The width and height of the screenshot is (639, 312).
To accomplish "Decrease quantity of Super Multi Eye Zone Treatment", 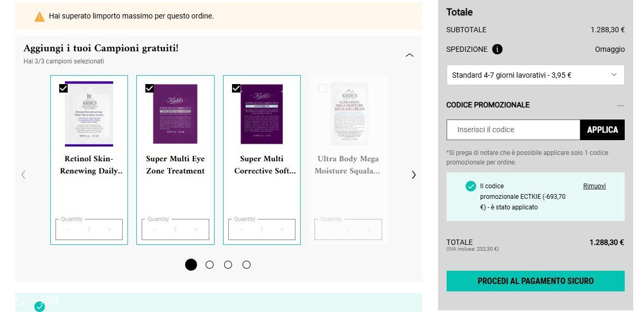I will tap(155, 230).
